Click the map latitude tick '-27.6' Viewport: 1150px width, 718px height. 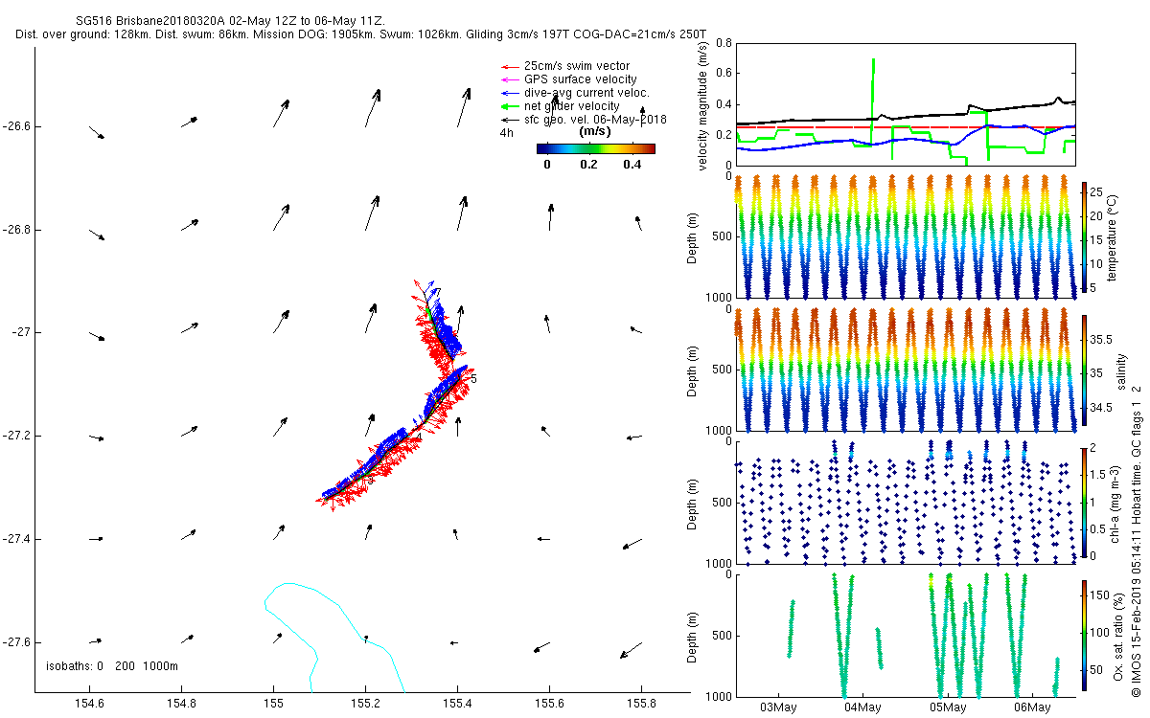point(16,641)
